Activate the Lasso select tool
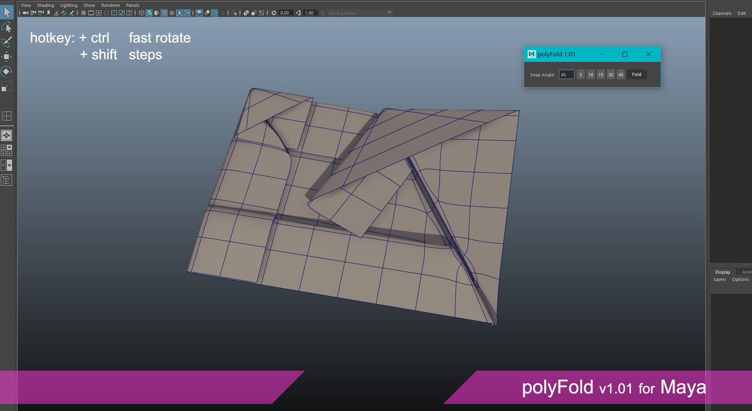The width and height of the screenshot is (752, 411). point(7,27)
